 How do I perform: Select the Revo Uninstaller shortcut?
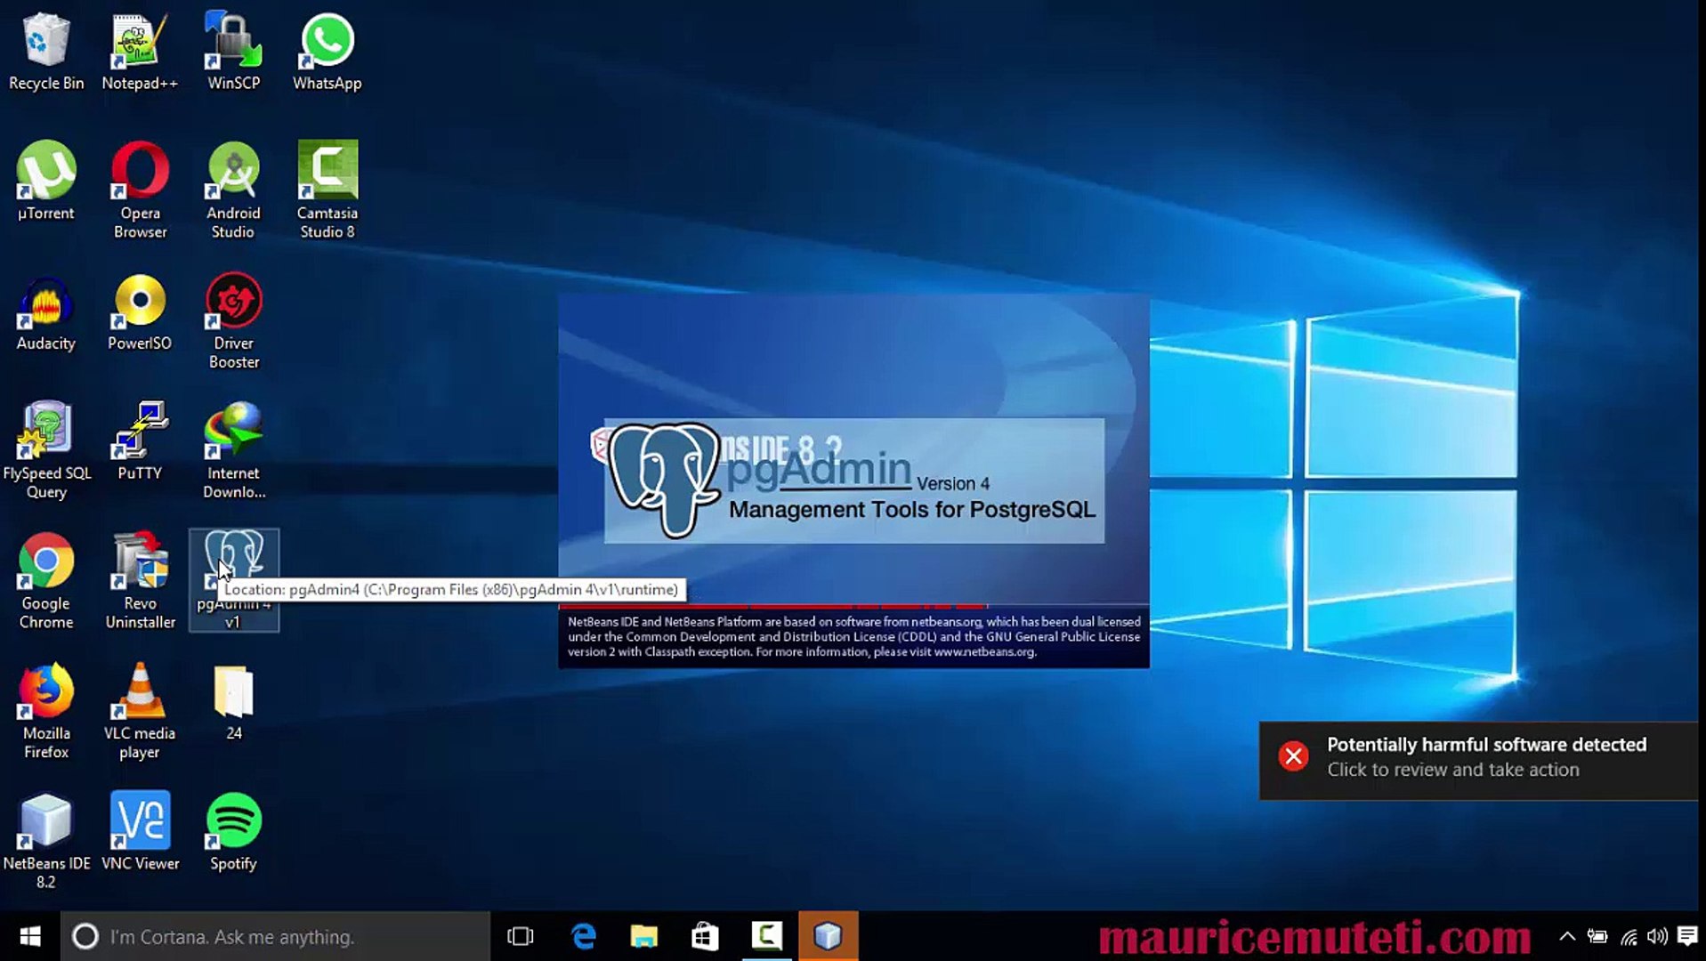point(140,581)
